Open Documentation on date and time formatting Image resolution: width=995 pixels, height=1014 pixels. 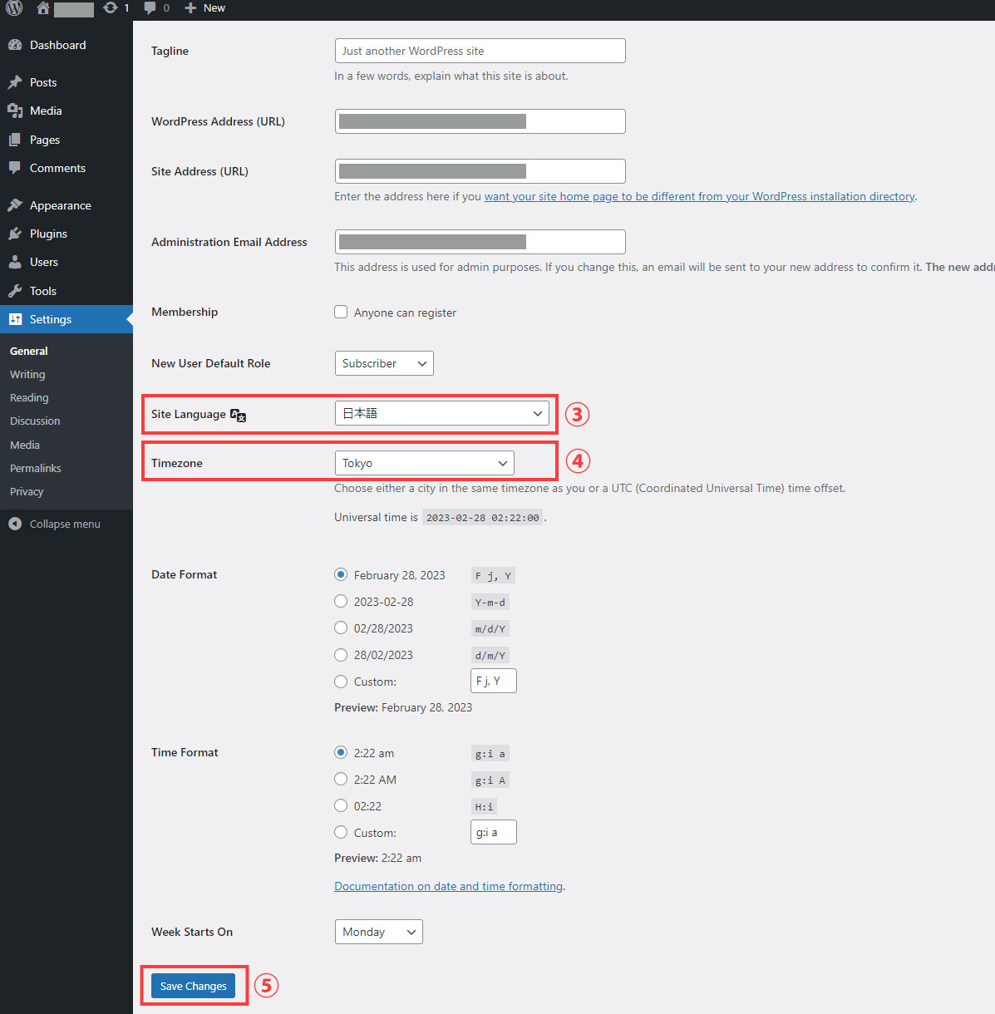point(449,886)
